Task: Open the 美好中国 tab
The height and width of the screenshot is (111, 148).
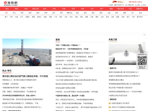Action: [x=121, y=9]
